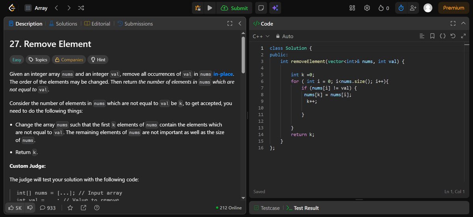473x217 pixels.
Task: Click on code line 'return k;'
Action: [x=303, y=134]
